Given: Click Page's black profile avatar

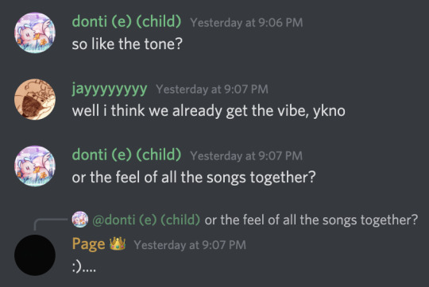Looking at the screenshot, I should click(x=35, y=255).
